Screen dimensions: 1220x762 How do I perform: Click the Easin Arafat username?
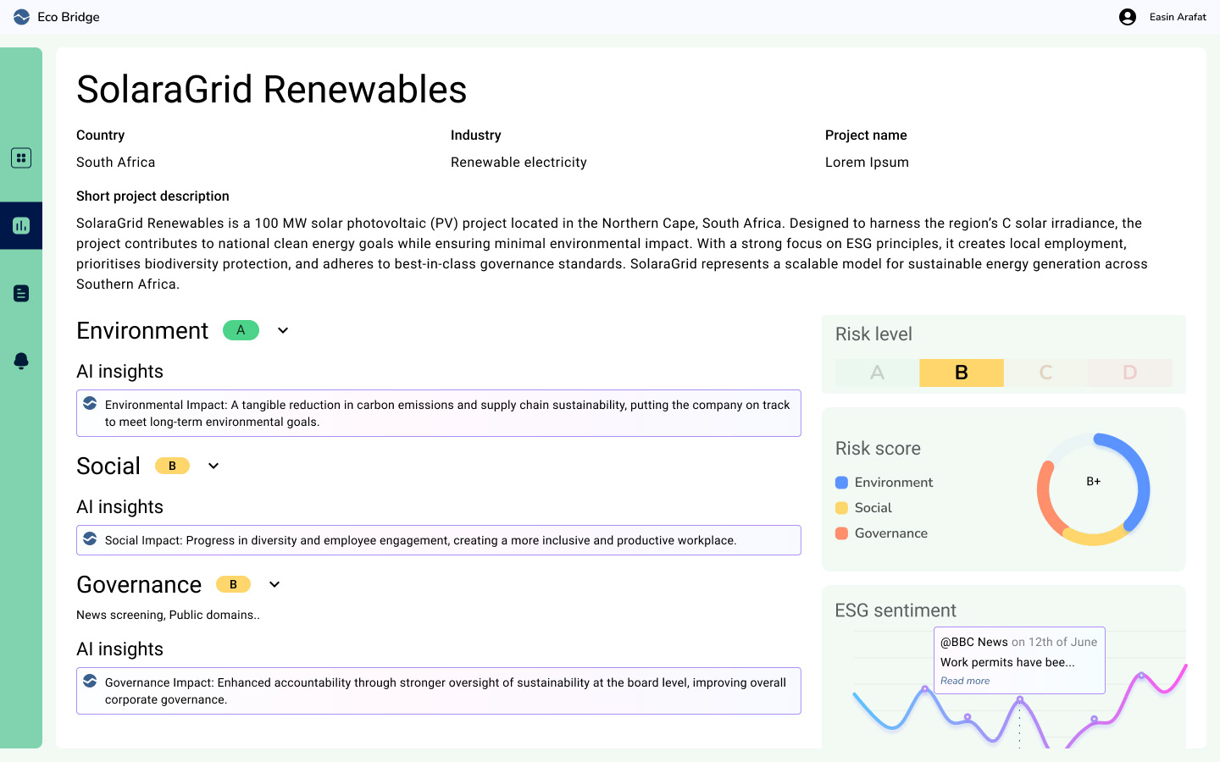(1178, 17)
